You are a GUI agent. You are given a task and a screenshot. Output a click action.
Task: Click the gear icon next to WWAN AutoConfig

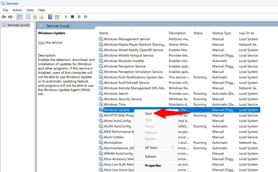101,153
